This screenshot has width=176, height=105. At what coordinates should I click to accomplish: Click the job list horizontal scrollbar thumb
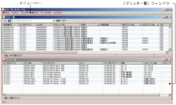click(x=41, y=52)
